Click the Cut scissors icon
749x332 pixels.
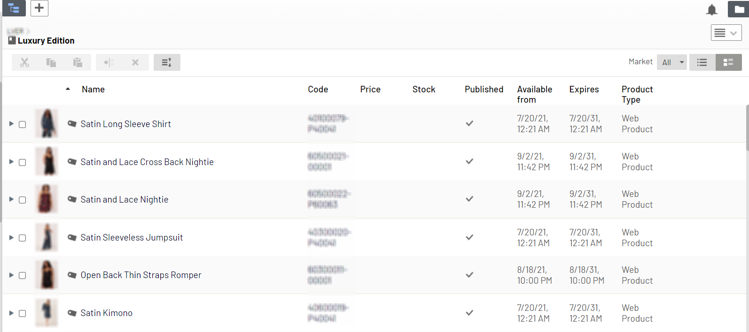click(x=24, y=62)
